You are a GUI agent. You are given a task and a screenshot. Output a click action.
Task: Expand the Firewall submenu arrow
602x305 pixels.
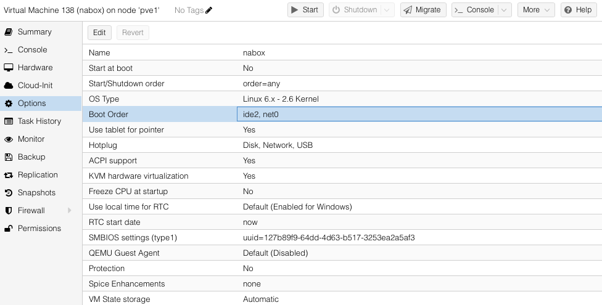point(69,211)
